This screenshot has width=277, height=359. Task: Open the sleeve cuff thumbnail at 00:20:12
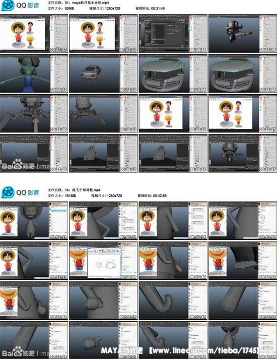tap(243, 260)
